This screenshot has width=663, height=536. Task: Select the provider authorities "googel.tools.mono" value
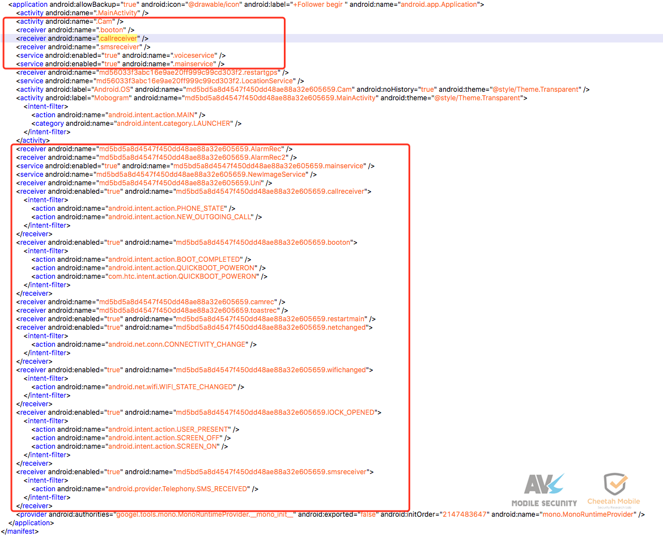coord(205,514)
